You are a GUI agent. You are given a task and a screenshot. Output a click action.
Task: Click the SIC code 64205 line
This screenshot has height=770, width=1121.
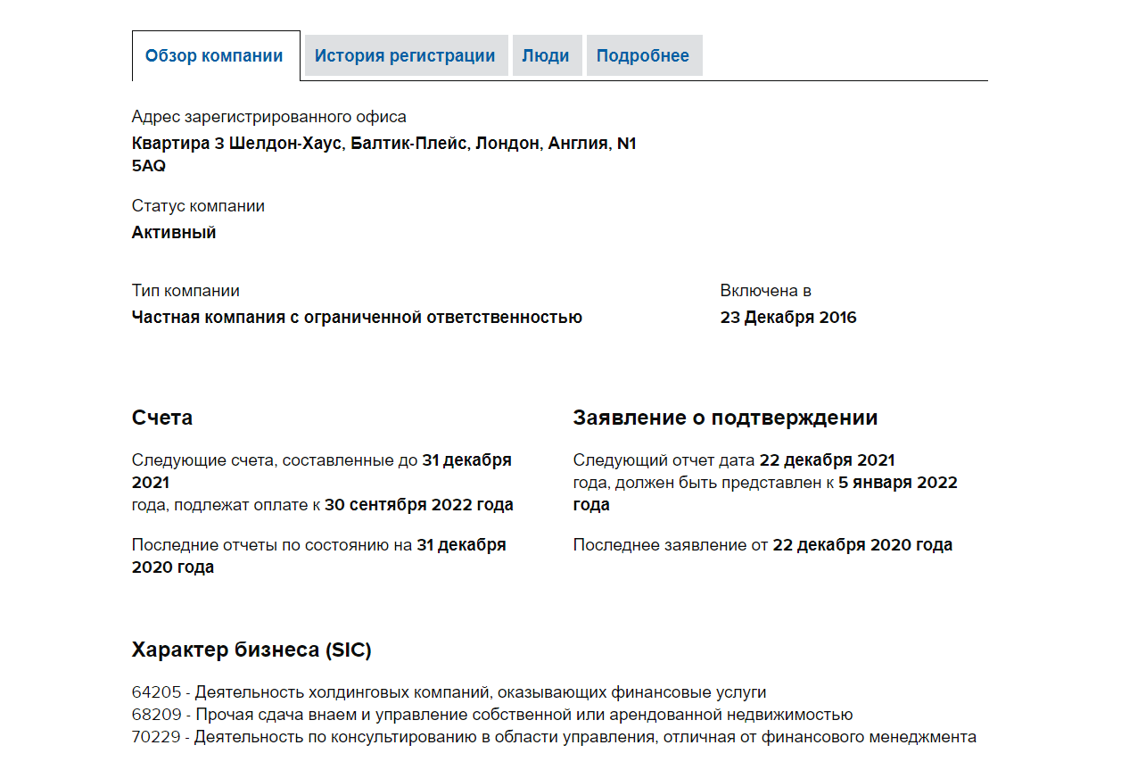[x=449, y=692]
